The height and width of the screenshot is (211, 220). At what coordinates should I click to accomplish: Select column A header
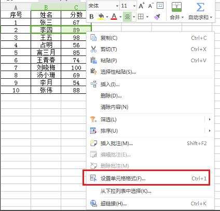(16, 8)
